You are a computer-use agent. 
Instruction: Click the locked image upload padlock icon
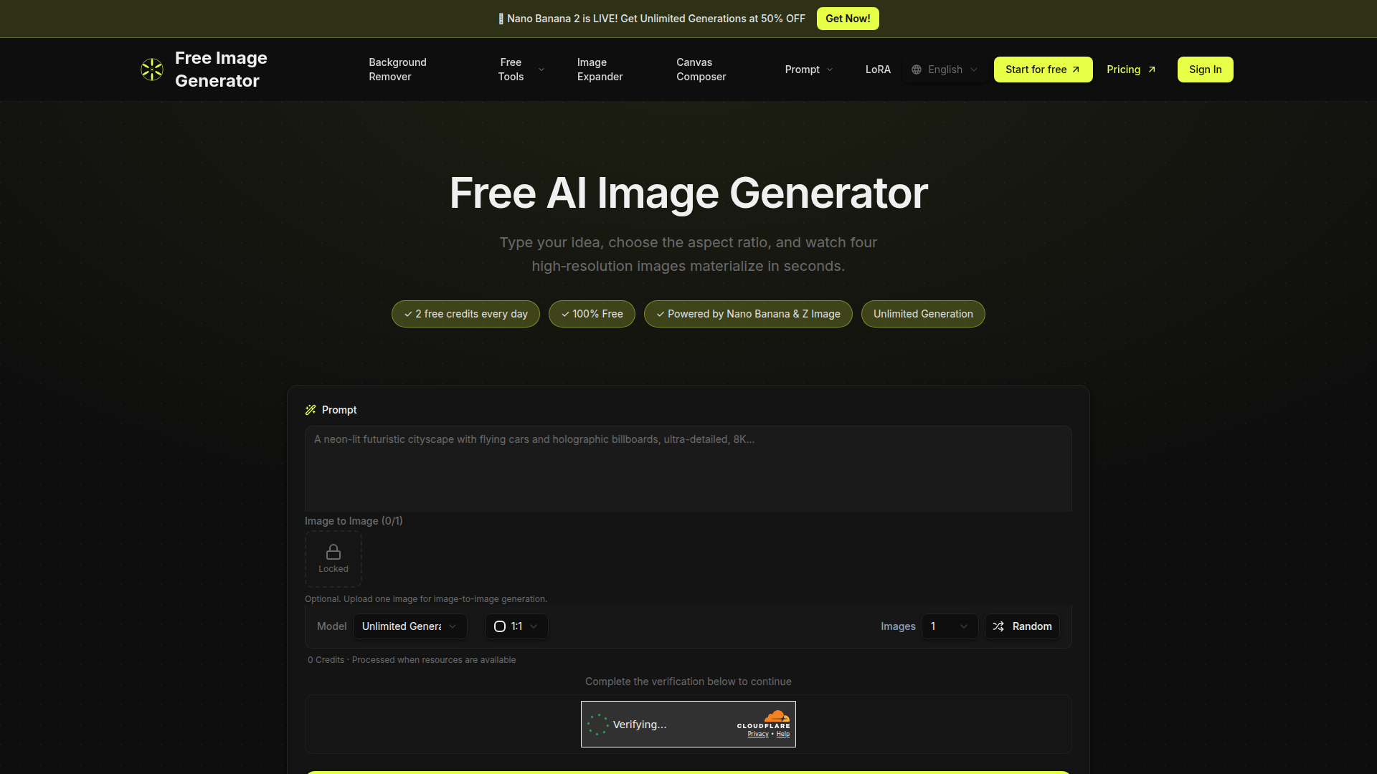pos(333,552)
